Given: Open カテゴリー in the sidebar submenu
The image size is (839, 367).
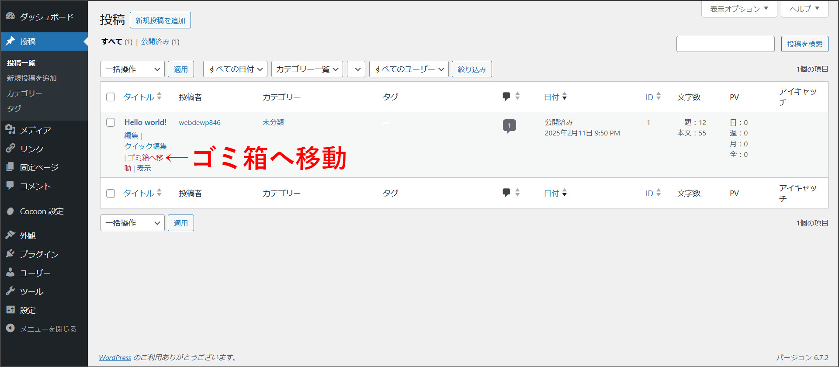Looking at the screenshot, I should (x=24, y=93).
